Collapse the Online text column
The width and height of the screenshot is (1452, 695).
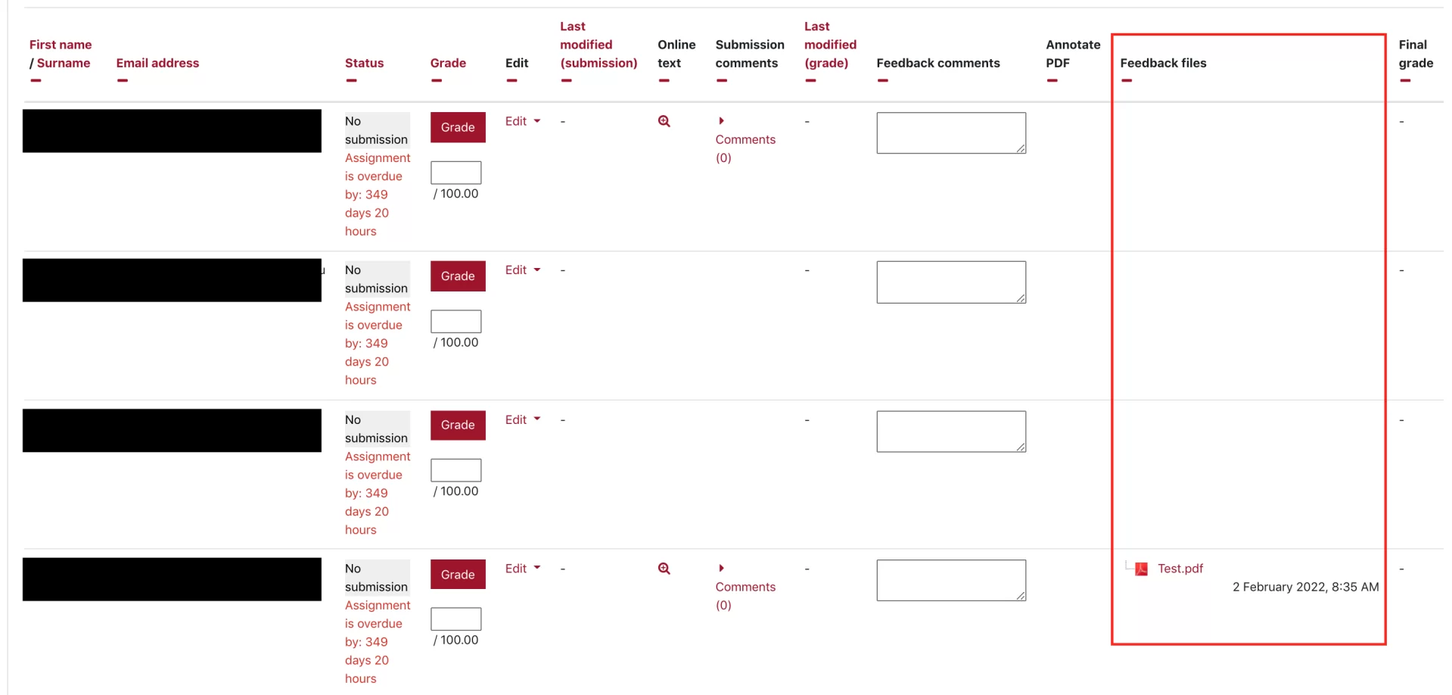(x=664, y=80)
